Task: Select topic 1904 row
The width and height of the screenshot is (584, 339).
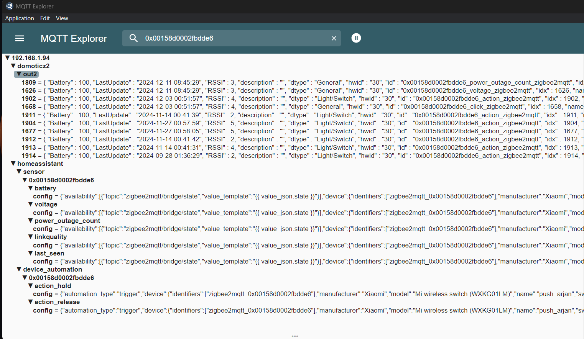Action: click(x=303, y=123)
